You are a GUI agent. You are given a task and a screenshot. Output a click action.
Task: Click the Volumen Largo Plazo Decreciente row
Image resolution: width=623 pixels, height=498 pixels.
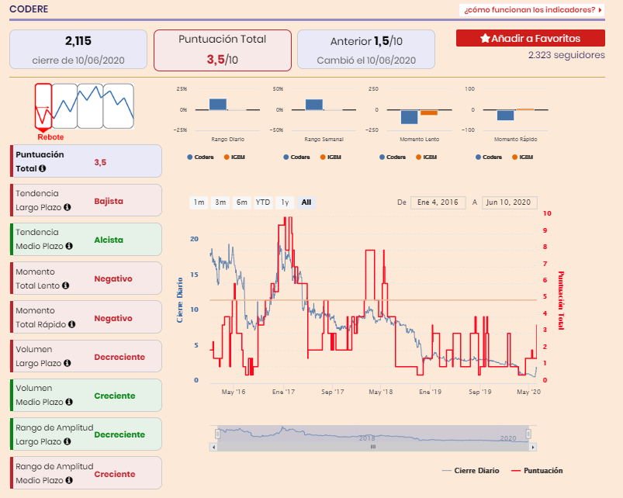pos(86,356)
